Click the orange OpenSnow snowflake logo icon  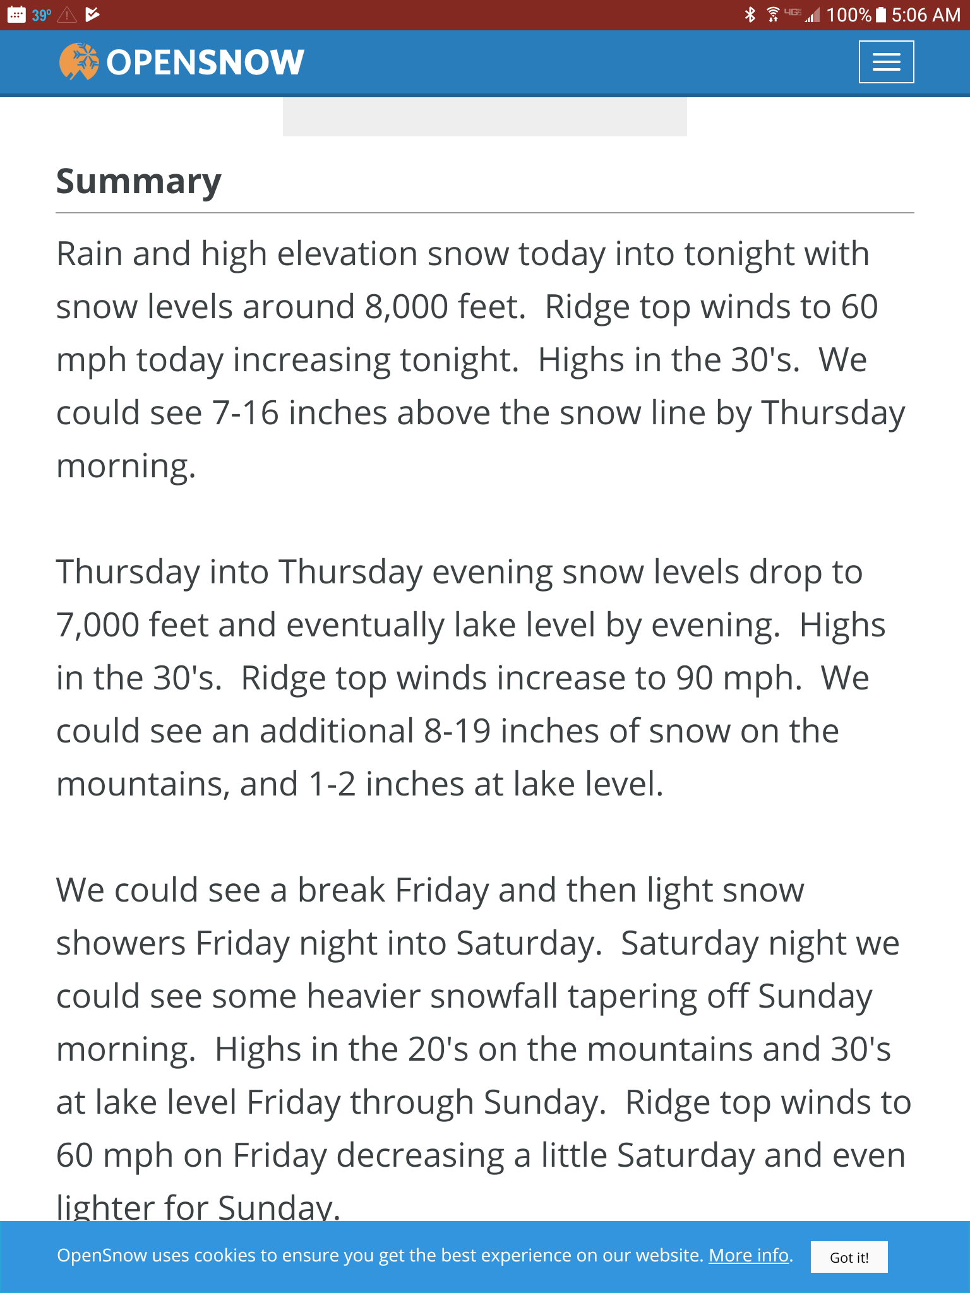click(x=79, y=61)
